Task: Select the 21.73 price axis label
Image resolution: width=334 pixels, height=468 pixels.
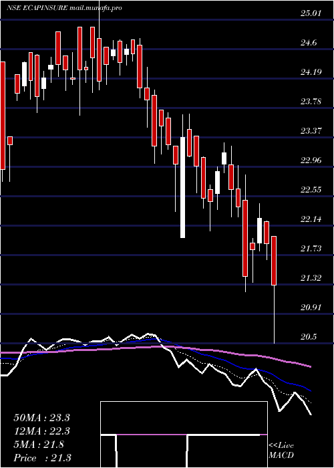Action: 312,248
